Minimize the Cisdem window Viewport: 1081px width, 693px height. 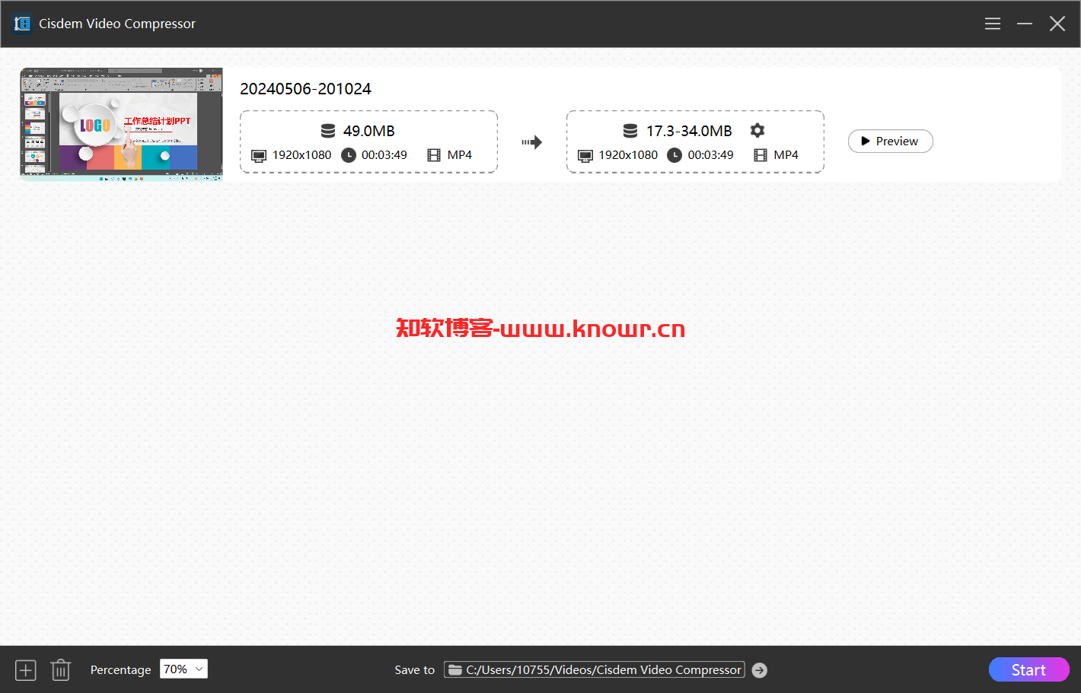point(1025,24)
